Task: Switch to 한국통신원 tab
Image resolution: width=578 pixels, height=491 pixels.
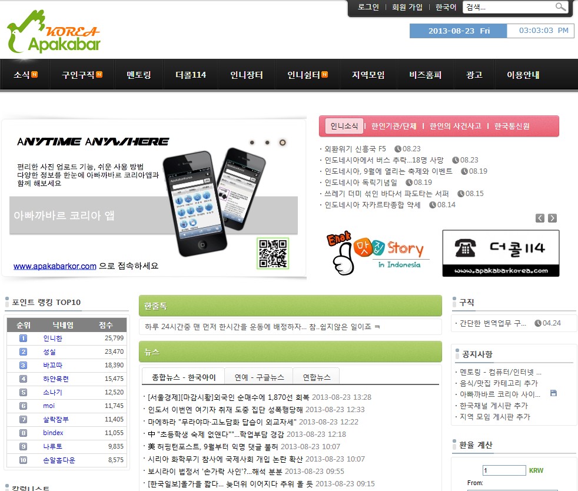Action: point(511,126)
